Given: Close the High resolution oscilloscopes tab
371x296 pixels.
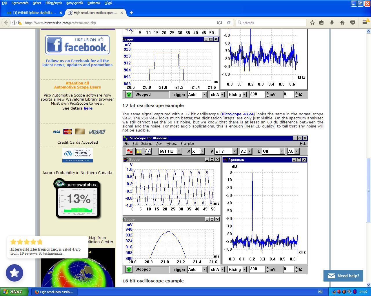Looking at the screenshot, I should point(122,13).
